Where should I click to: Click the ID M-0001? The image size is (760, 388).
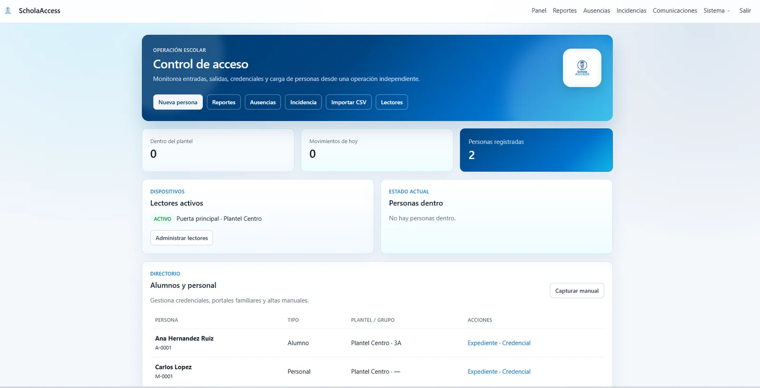pos(164,376)
